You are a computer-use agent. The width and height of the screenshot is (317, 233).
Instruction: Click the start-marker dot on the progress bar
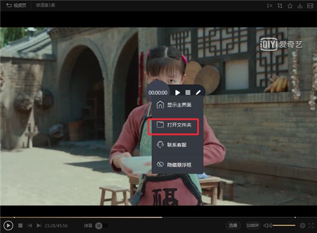pos(14,218)
